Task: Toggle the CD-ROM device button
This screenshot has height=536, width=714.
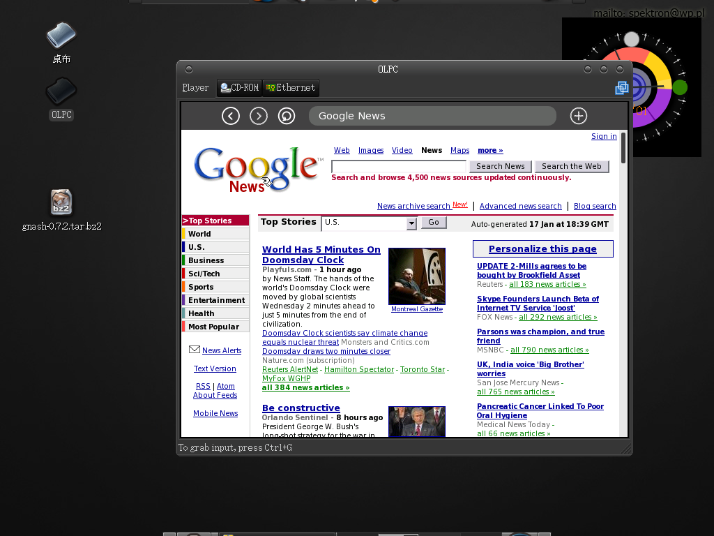Action: (x=240, y=87)
